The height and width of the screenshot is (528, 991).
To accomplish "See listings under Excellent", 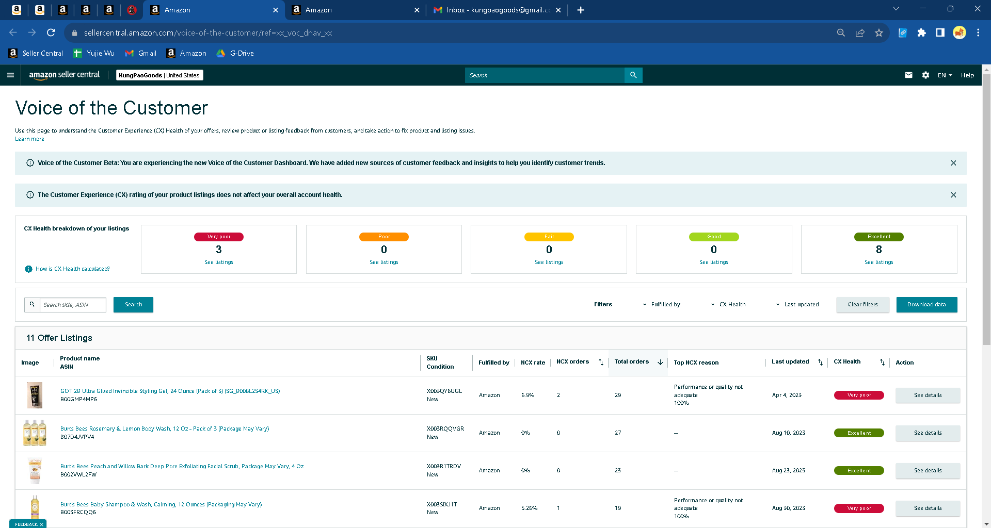I will pyautogui.click(x=879, y=262).
